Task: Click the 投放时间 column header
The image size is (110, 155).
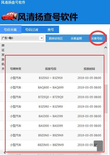Action: pos(89,69)
